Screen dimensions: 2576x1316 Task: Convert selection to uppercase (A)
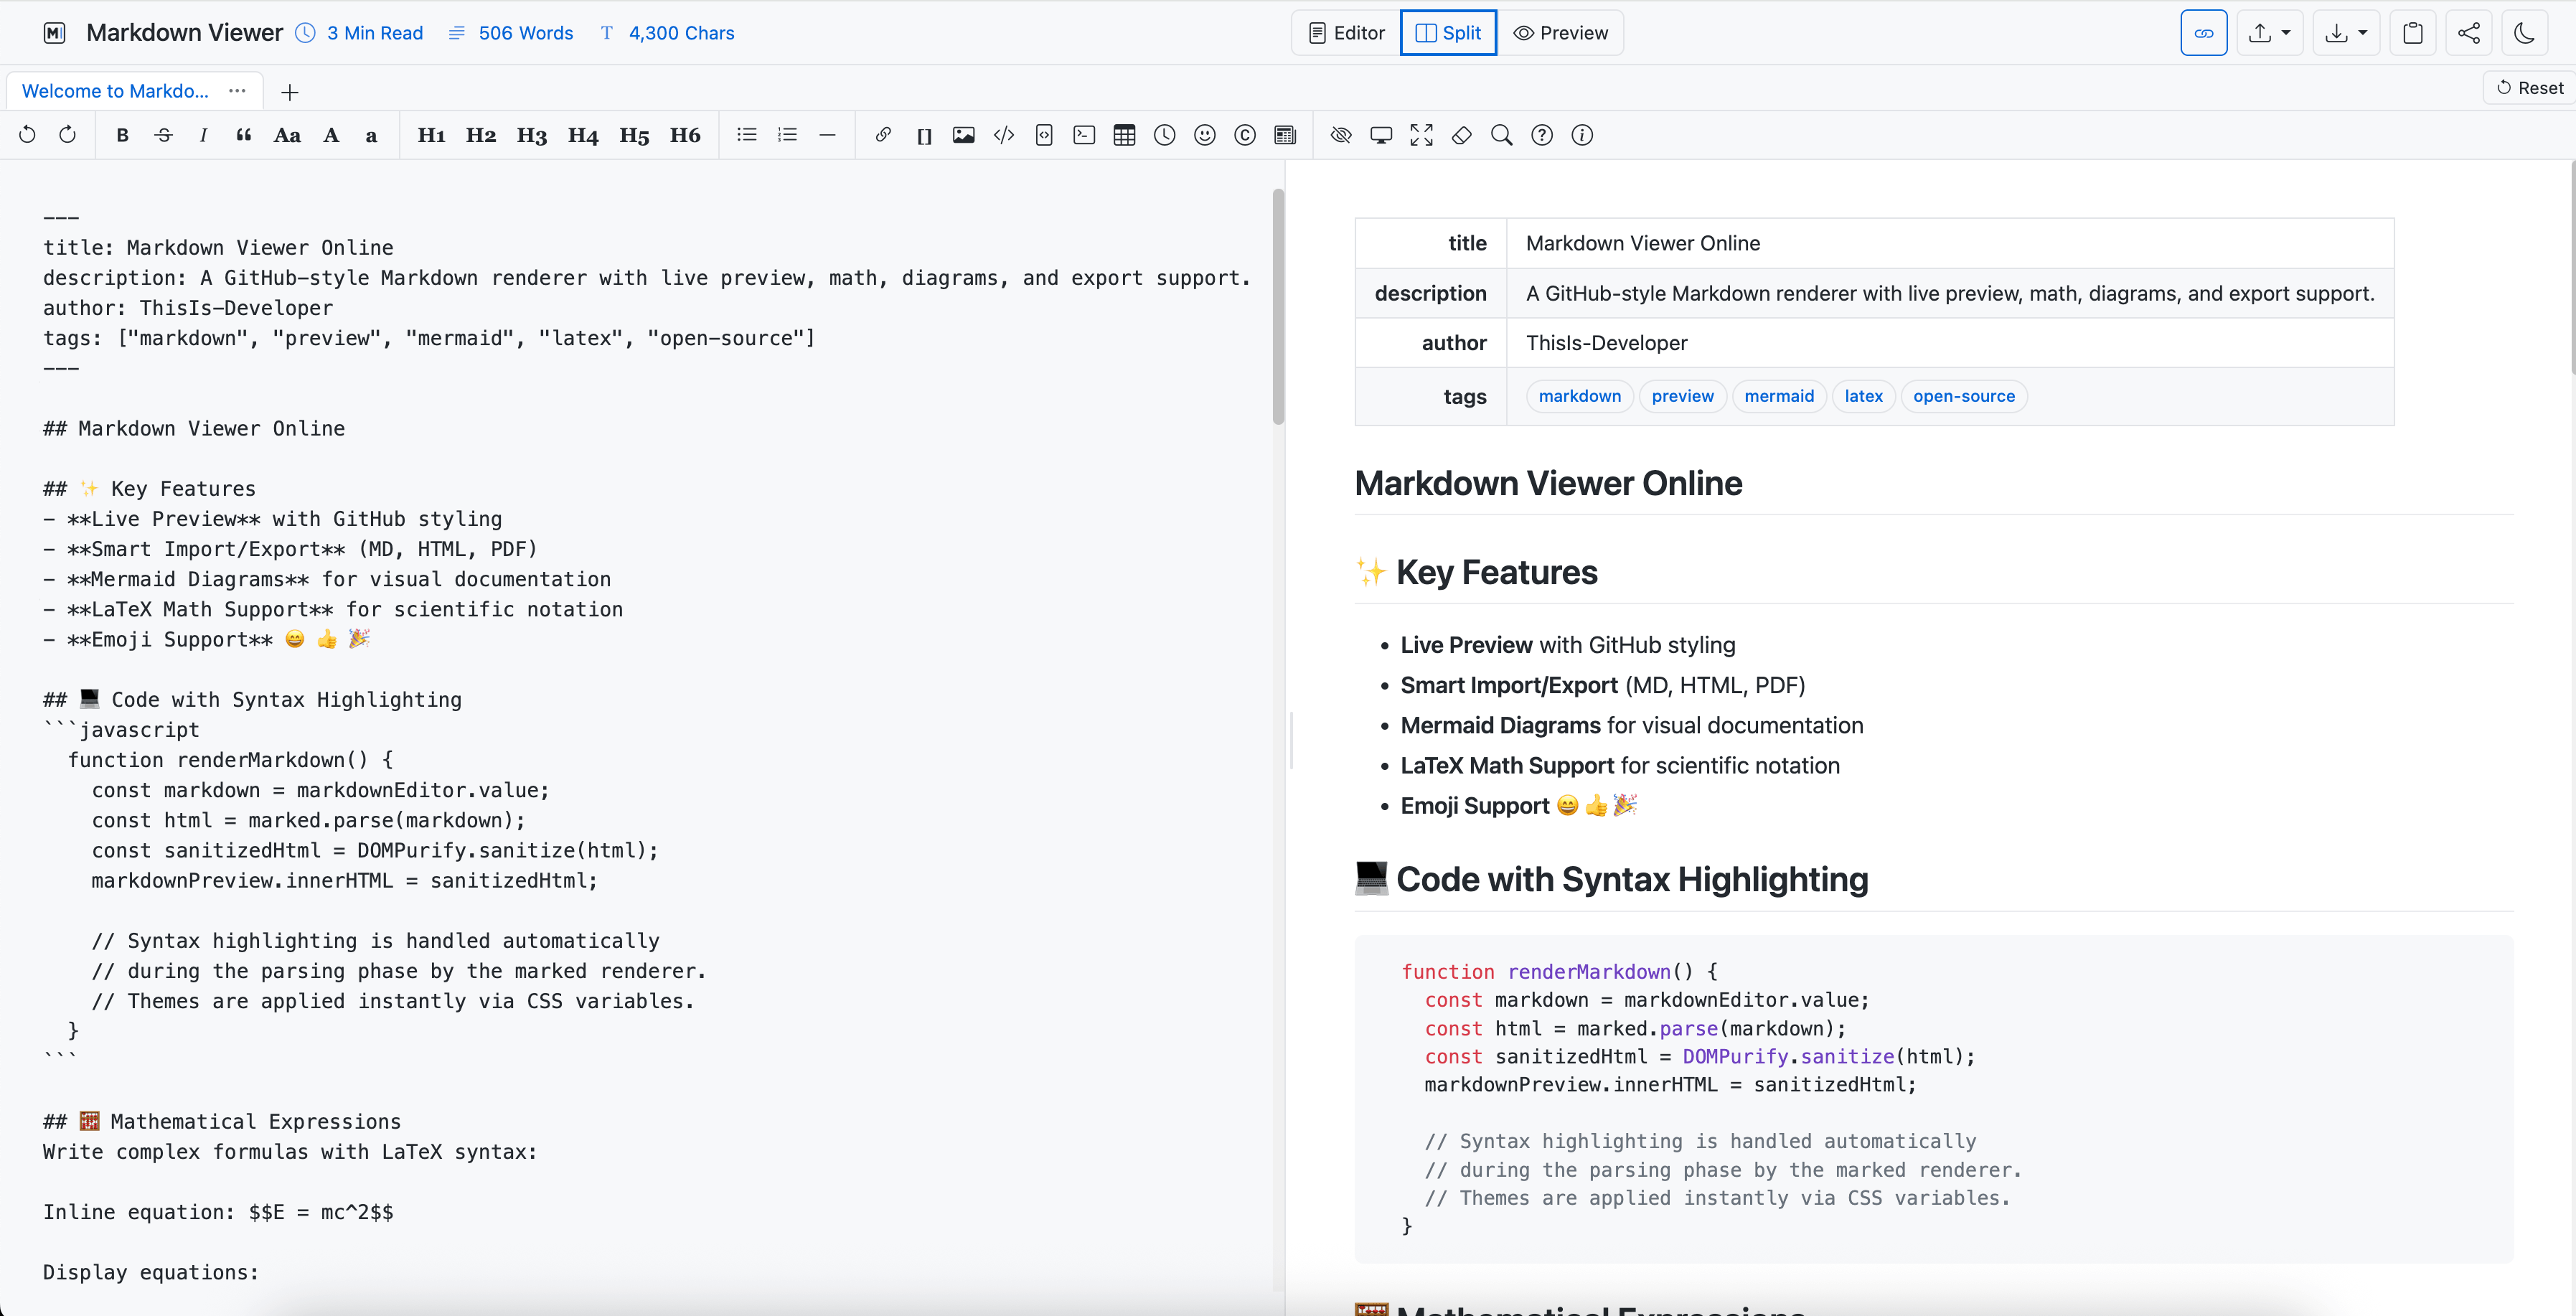[331, 135]
